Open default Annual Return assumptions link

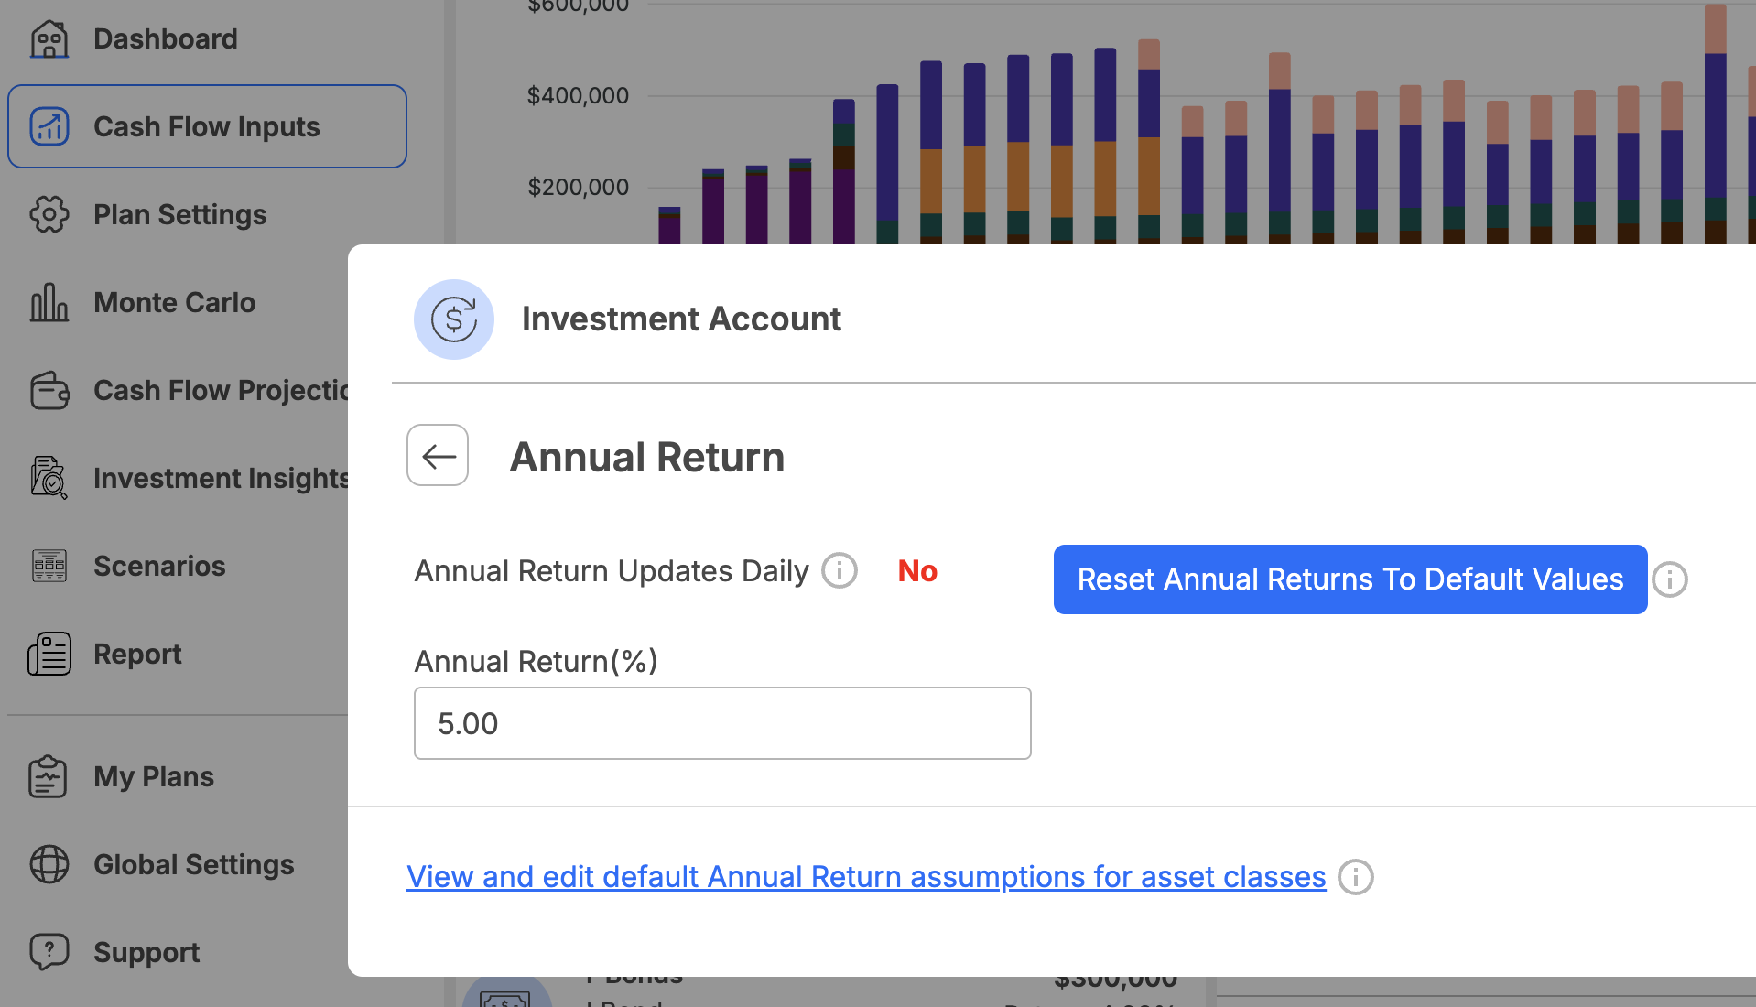pyautogui.click(x=866, y=877)
